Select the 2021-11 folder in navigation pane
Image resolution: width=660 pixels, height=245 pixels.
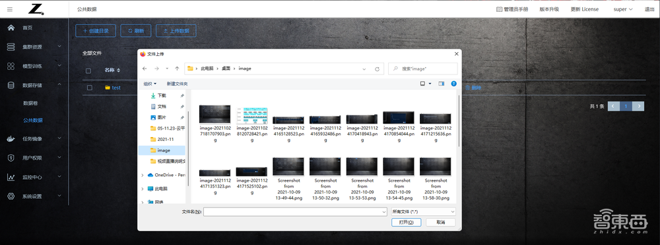162,139
